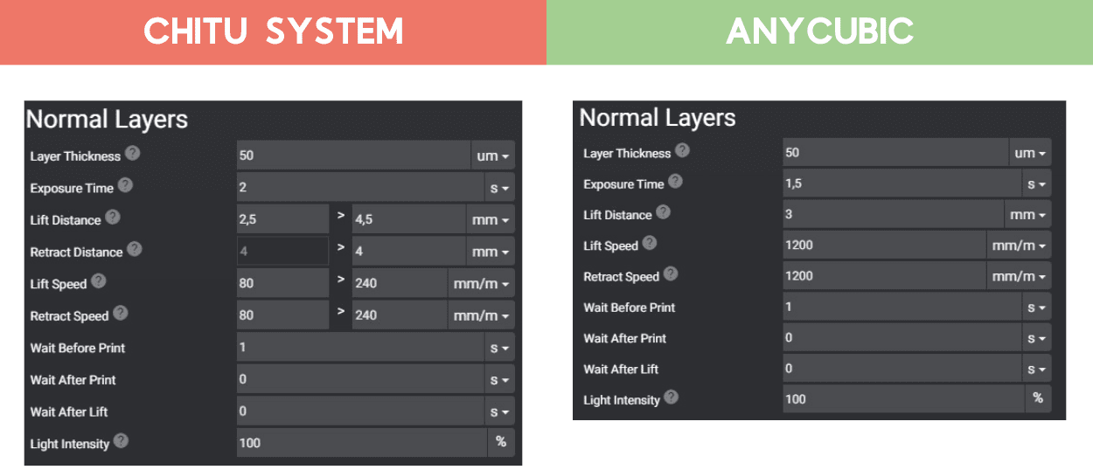The width and height of the screenshot is (1093, 470).
Task: Click Lift Distance field showing 3 in Anycubic
Action: tap(892, 214)
